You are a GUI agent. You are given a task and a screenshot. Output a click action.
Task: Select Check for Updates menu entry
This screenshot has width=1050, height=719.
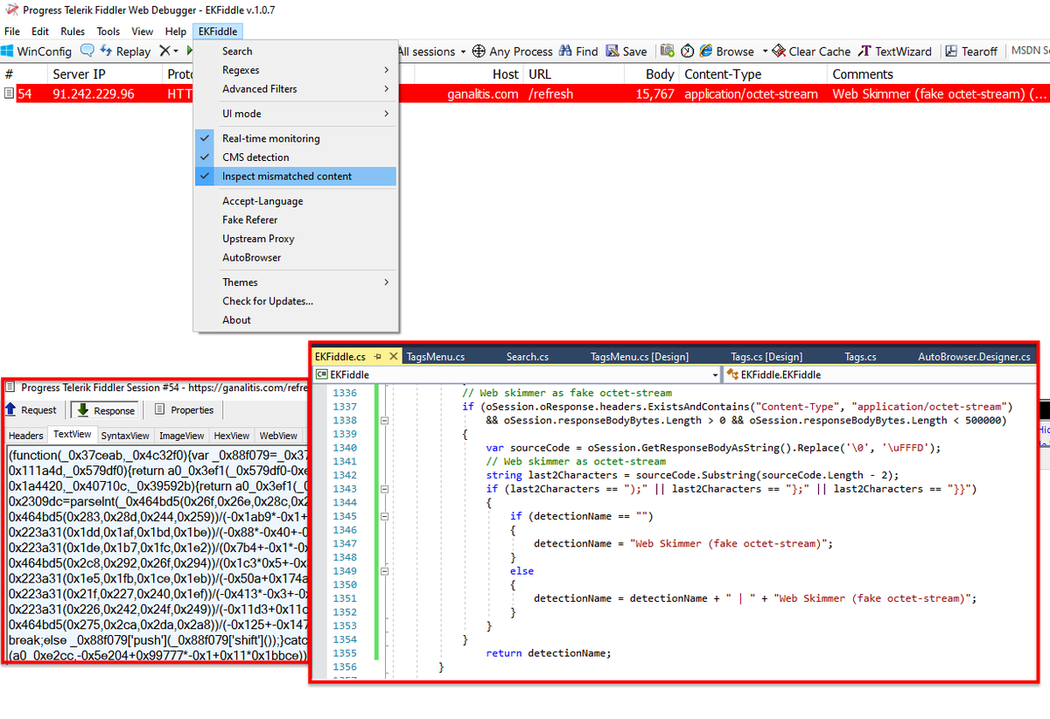(296, 301)
